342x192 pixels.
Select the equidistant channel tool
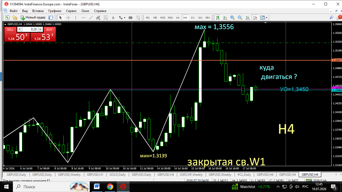click(x=98, y=18)
